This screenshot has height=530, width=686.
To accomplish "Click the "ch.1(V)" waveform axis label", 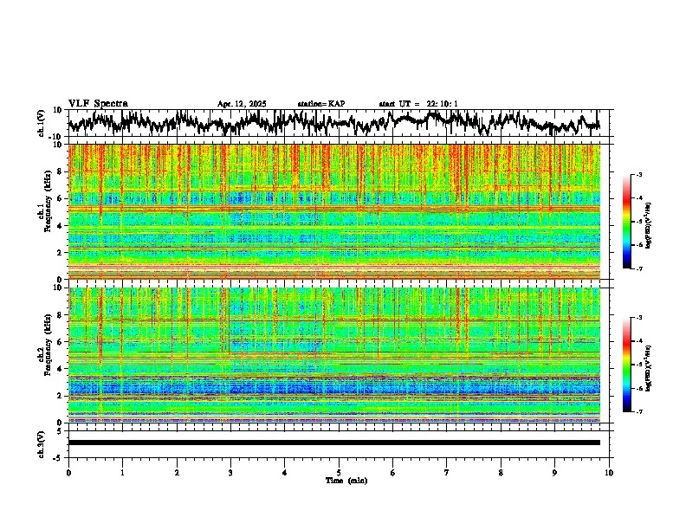I will [x=42, y=123].
